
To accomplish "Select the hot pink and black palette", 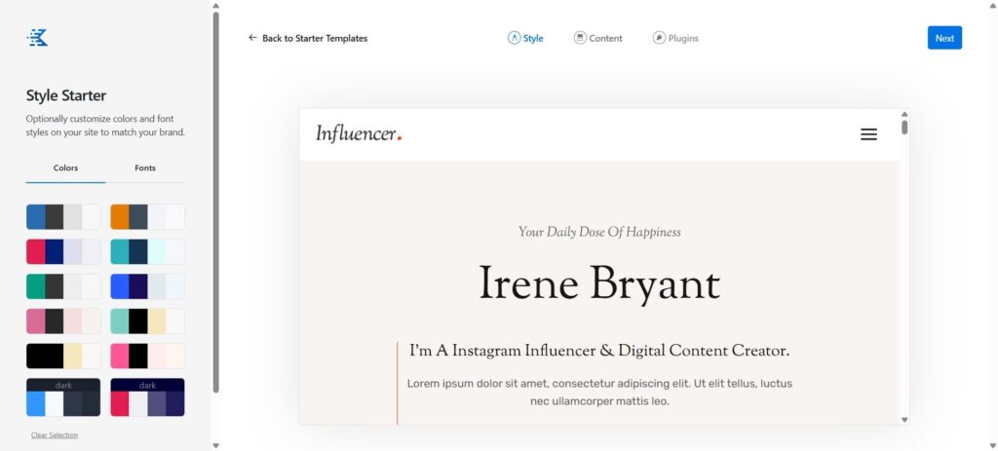I will click(148, 357).
